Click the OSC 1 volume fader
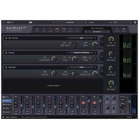 tap(22, 106)
